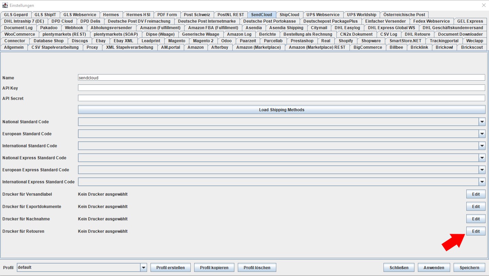Select the Shopify tab
489x276 pixels.
(346, 41)
